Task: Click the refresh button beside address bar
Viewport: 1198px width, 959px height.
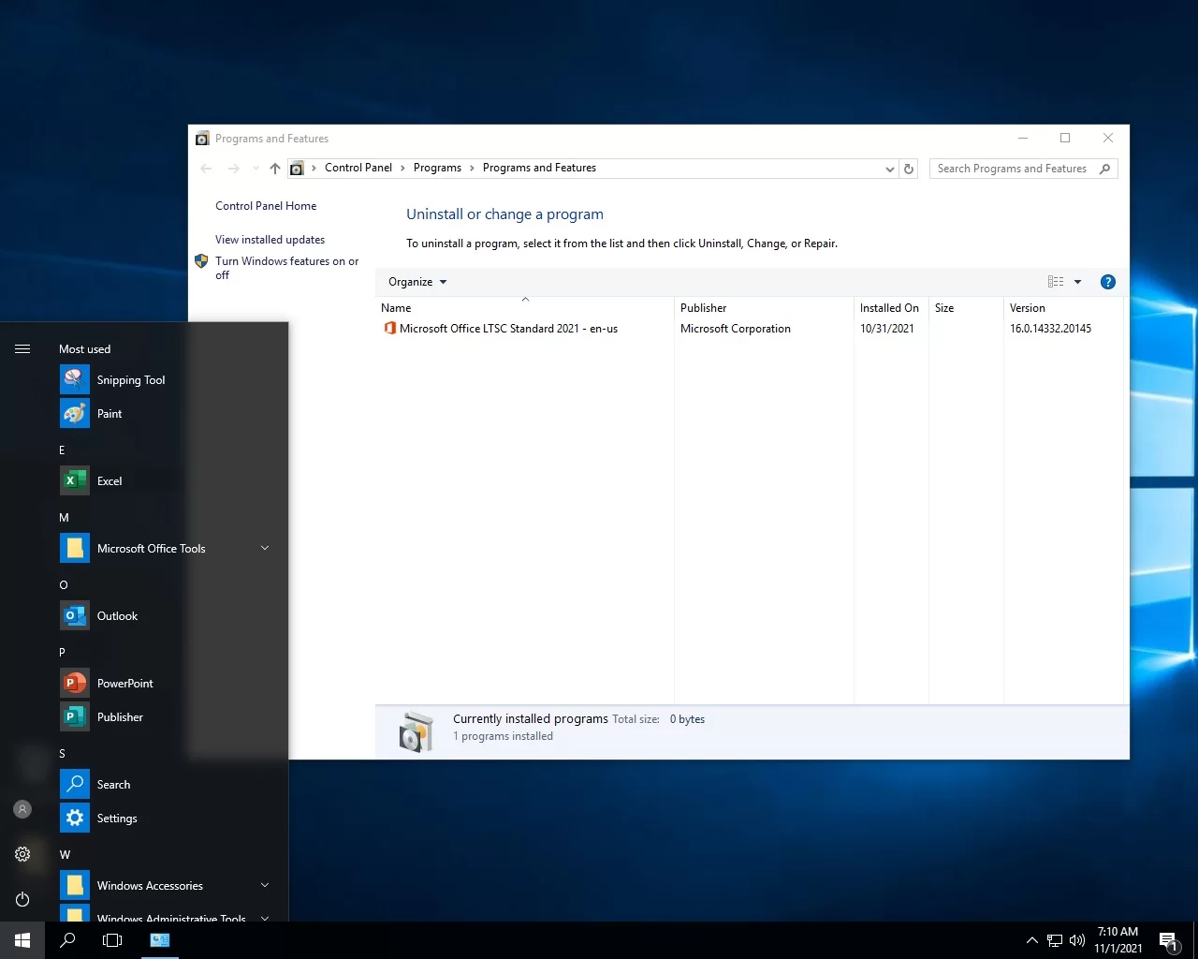Action: point(908,169)
